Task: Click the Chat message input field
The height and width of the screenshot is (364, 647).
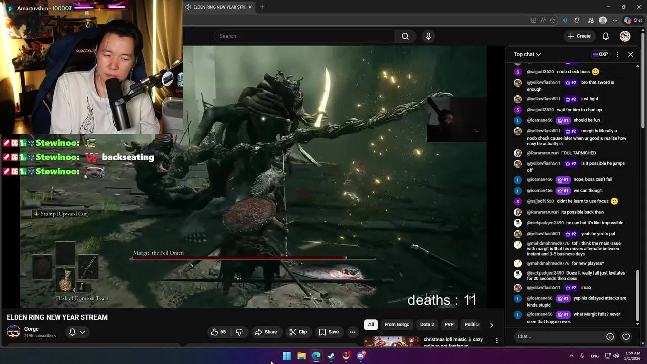Action: coord(559,336)
